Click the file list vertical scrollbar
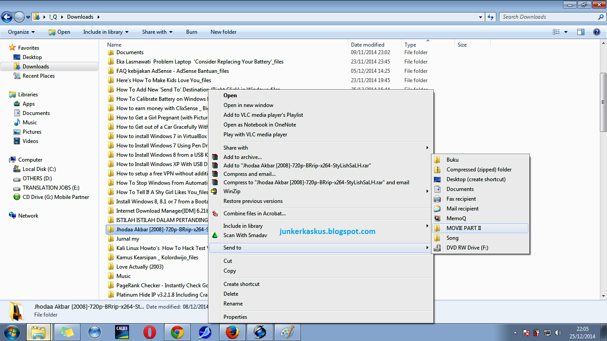Viewport: 607px width, 341px height. (x=603, y=102)
